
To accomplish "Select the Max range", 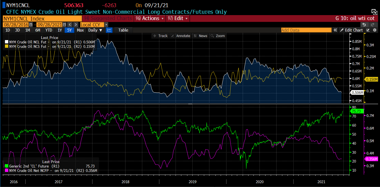I will pos(80,30).
